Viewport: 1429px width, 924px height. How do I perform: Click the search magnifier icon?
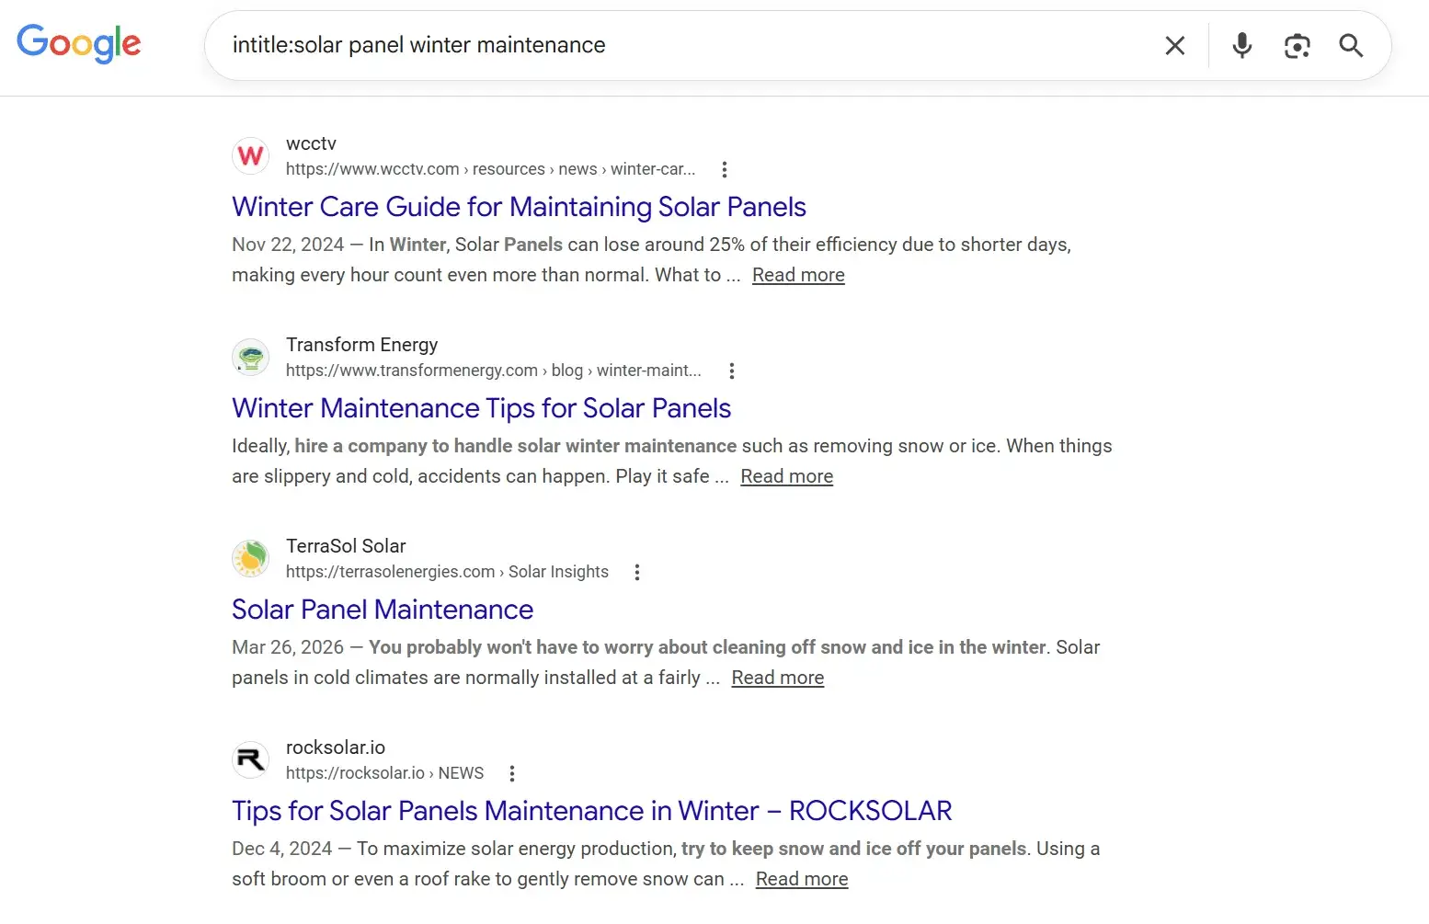tap(1350, 45)
